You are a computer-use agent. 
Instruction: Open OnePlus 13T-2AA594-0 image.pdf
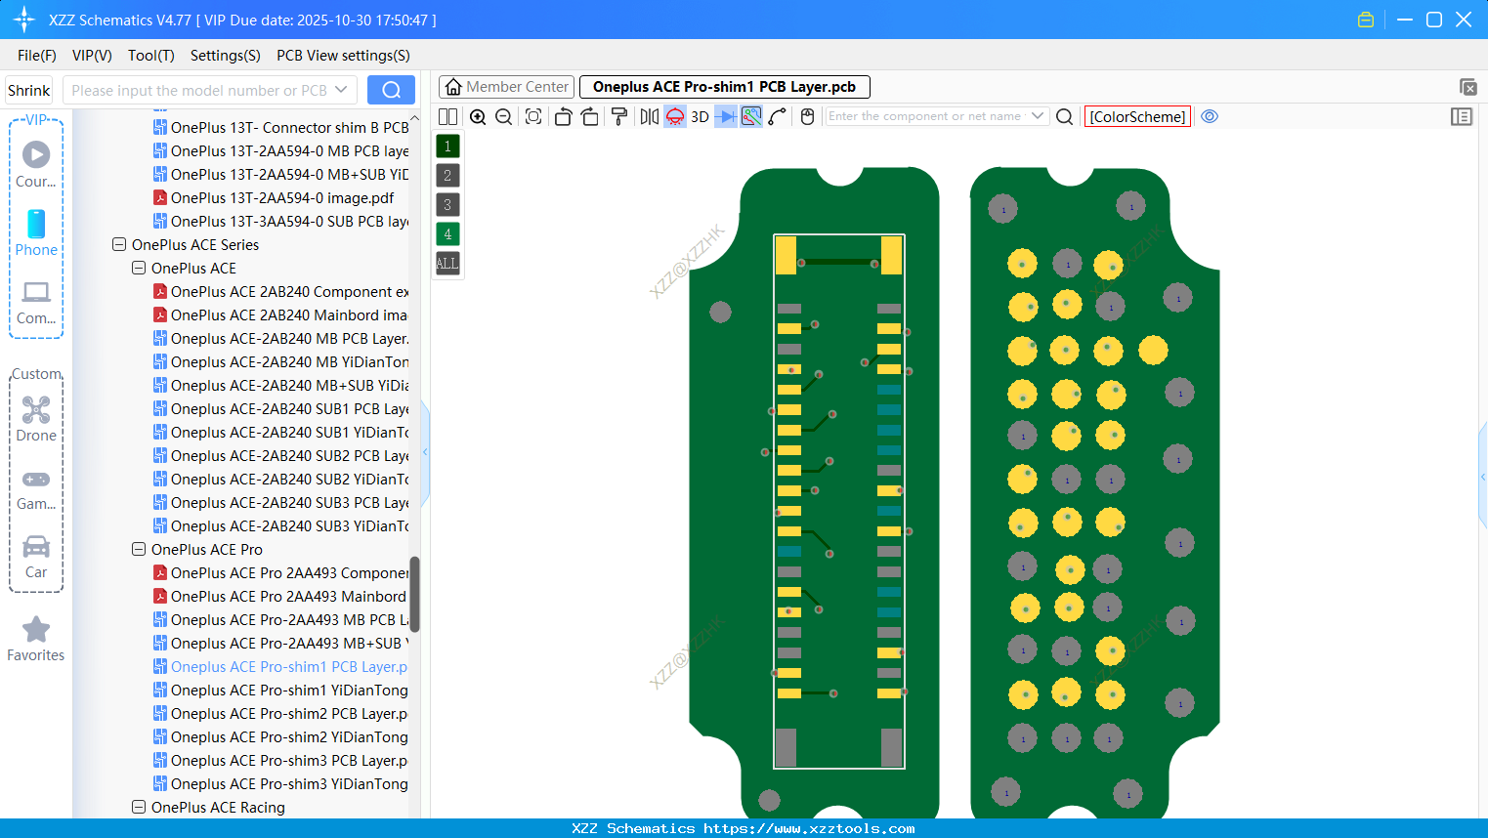coord(274,198)
